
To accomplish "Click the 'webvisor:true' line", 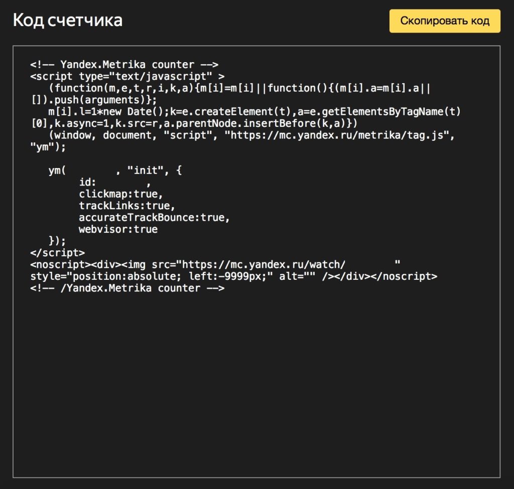I will point(118,229).
